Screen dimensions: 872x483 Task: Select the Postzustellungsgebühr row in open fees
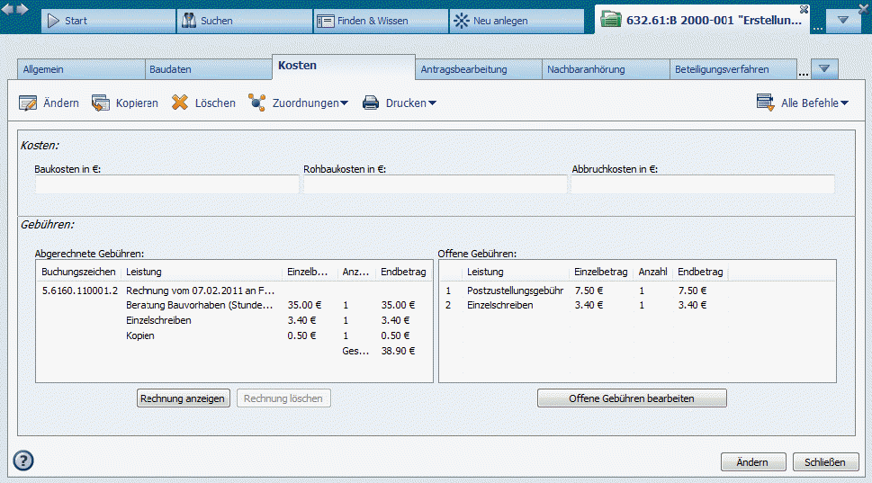click(x=515, y=291)
